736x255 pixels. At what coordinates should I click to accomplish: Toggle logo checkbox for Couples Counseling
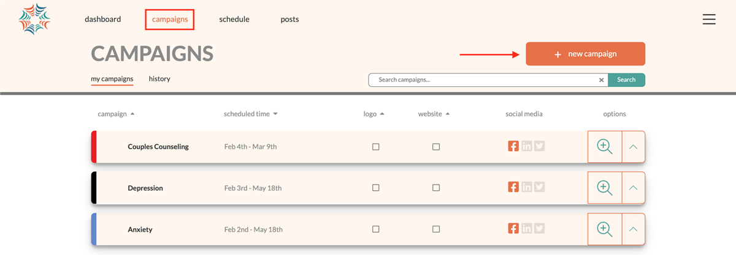click(x=376, y=147)
